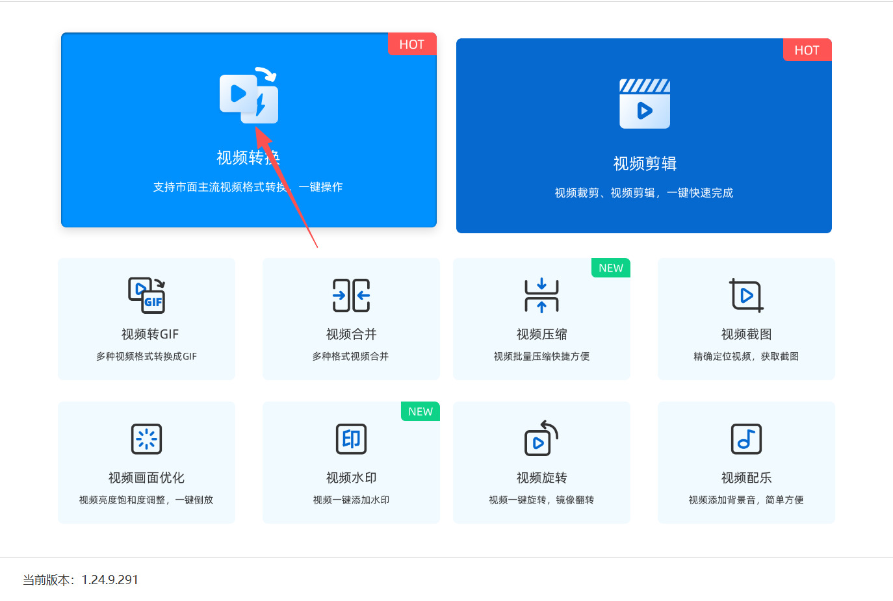893x601 pixels.
Task: Click description 多种格式视频合并
Action: (351, 356)
